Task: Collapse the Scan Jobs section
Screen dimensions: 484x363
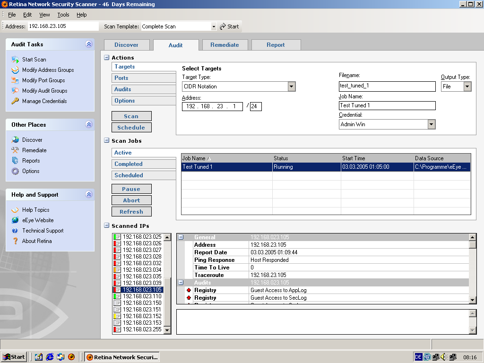Action: [106, 140]
